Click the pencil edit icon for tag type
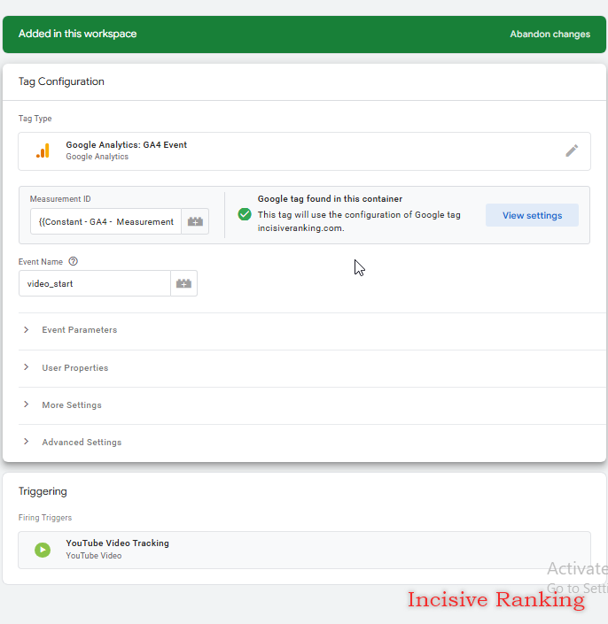Image resolution: width=608 pixels, height=624 pixels. [x=572, y=150]
